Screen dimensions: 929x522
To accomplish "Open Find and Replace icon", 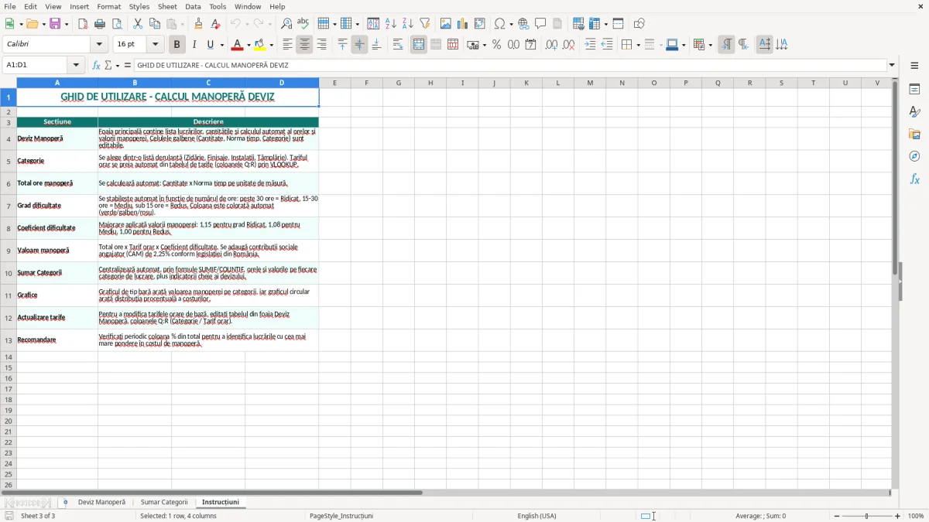I will coord(286,24).
